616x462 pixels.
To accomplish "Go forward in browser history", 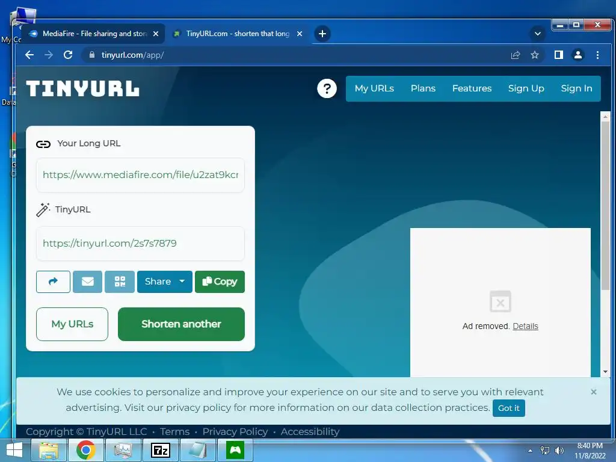I will pyautogui.click(x=49, y=55).
